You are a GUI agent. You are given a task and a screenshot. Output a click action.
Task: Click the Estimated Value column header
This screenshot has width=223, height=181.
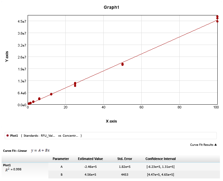pyautogui.click(x=90, y=159)
